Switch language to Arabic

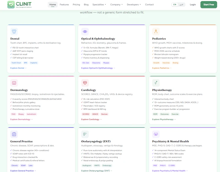181,4
